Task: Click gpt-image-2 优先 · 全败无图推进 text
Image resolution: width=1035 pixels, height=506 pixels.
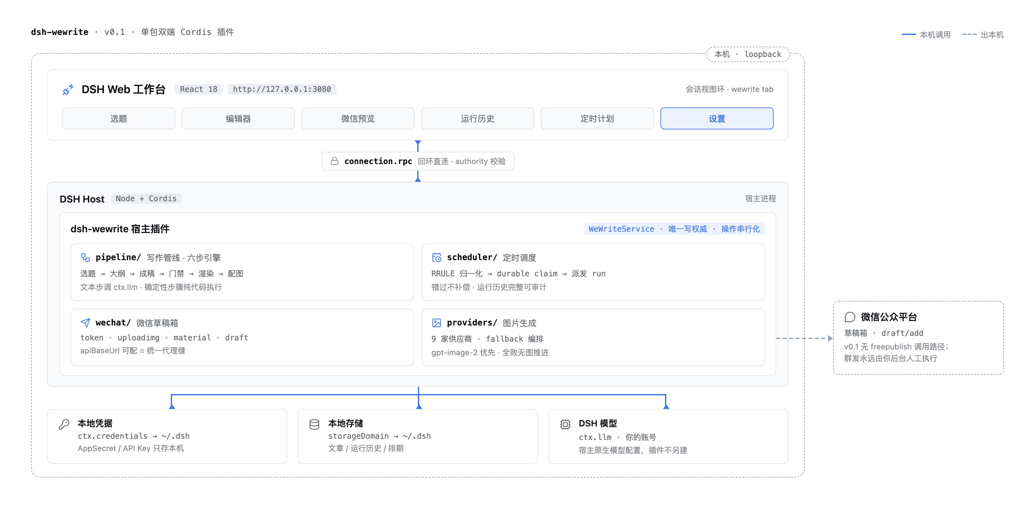Action: click(x=490, y=352)
